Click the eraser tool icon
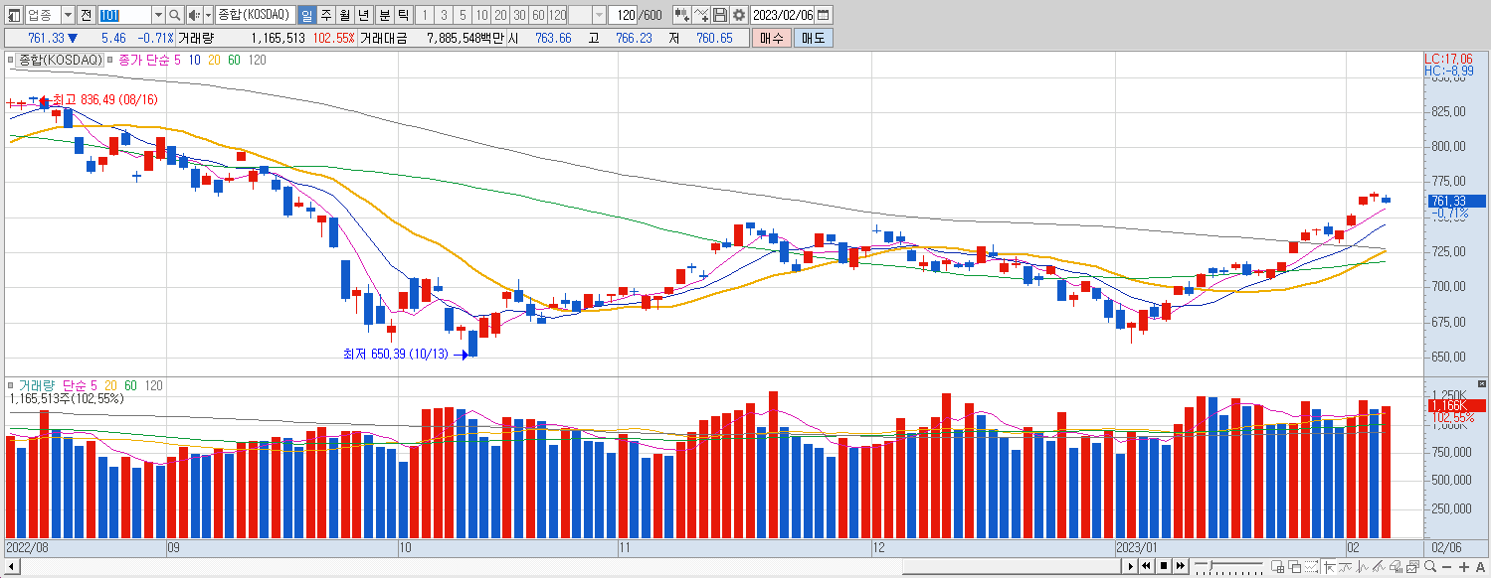1491x578 pixels. point(1396,566)
